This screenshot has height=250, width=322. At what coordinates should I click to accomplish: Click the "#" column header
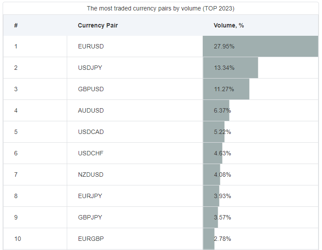click(x=16, y=25)
